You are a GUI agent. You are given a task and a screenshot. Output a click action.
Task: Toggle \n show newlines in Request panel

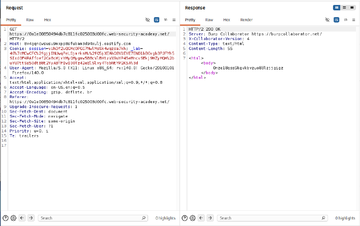[166, 20]
